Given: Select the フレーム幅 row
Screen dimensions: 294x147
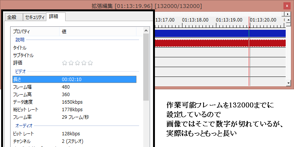Looking at the screenshot, I should pos(74,87).
